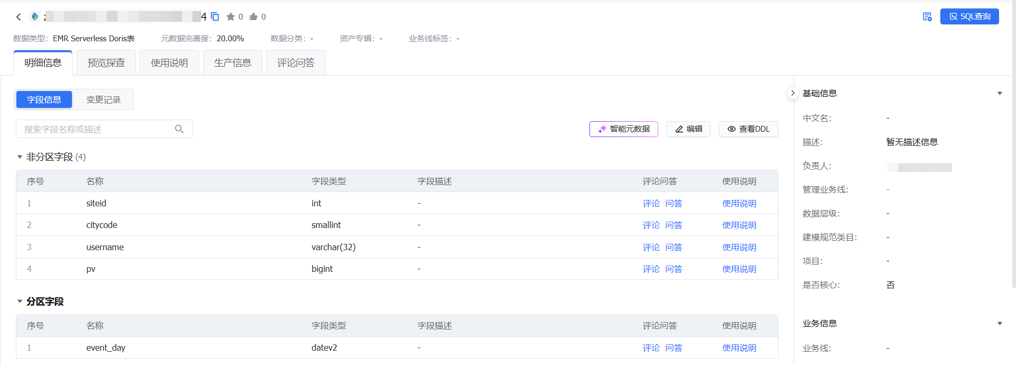
Task: Collapse the 非分区字段 section
Action: click(20, 157)
